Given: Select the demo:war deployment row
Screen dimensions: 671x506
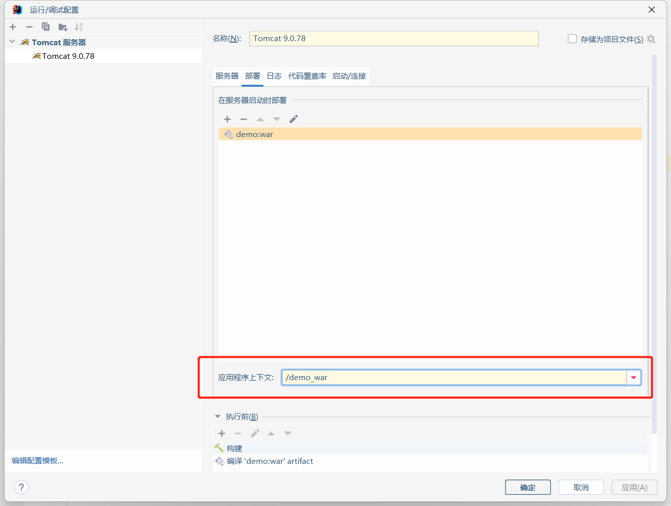Looking at the screenshot, I should coord(430,134).
